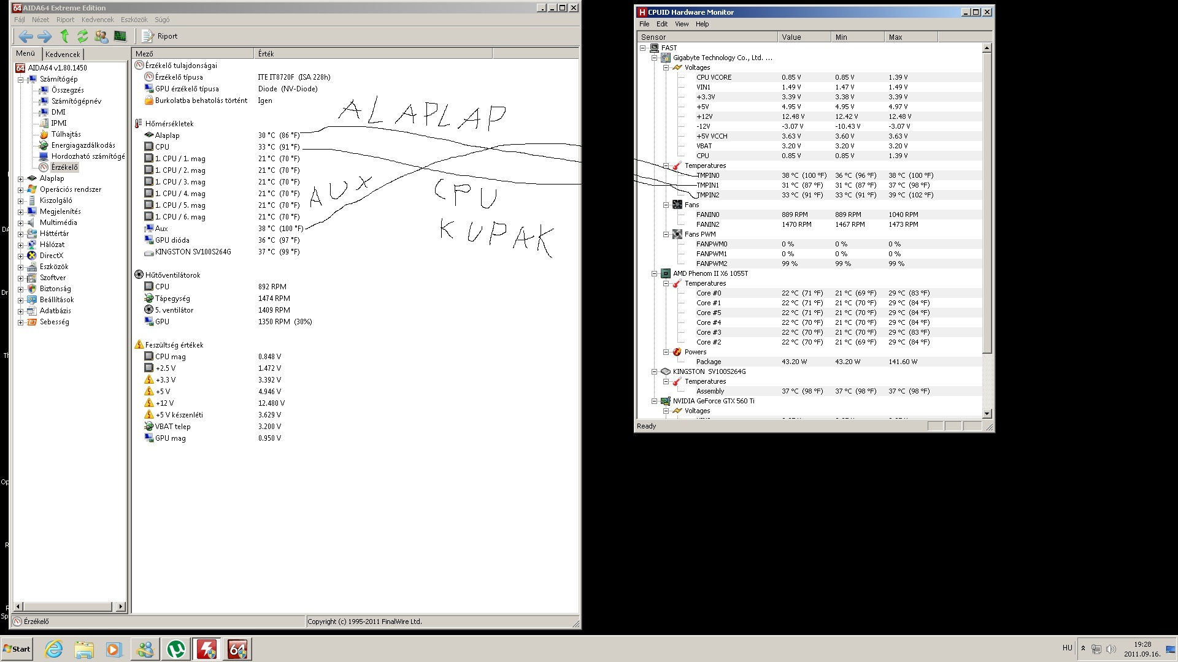Open the Help menu in HWMonitor
Viewport: 1178px width, 662px height.
(703, 24)
